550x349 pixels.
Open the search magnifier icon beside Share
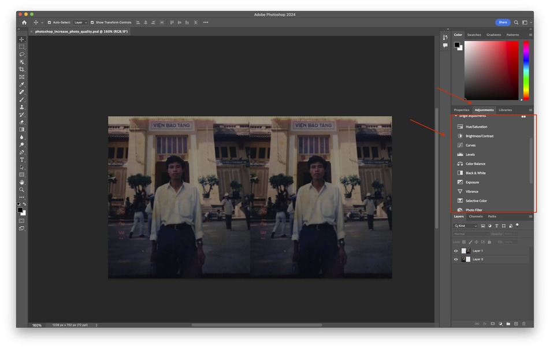pyautogui.click(x=516, y=23)
